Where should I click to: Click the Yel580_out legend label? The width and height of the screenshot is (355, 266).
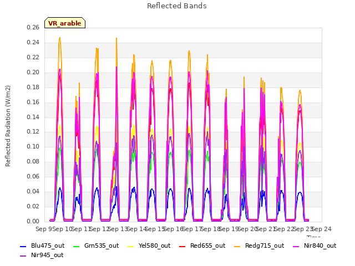[154, 246]
